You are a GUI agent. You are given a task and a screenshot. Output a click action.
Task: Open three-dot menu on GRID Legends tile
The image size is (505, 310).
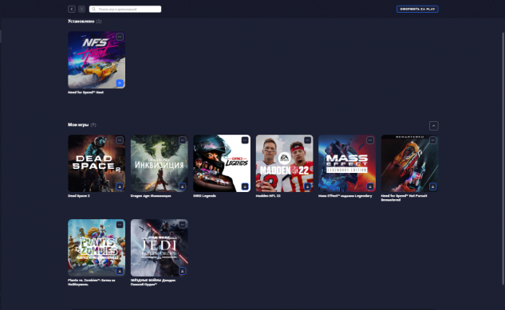click(x=245, y=140)
